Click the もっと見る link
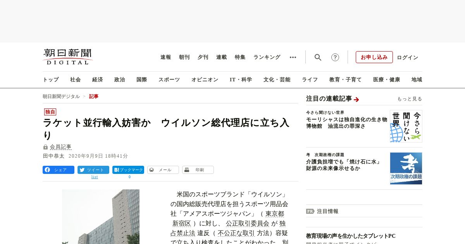Image resolution: width=465 pixels, height=244 pixels. pos(410,99)
